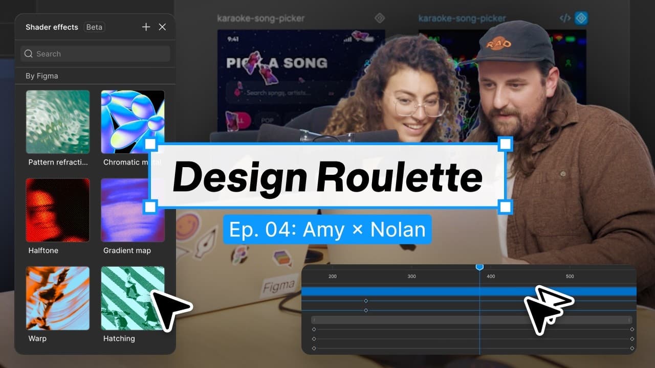Viewport: 655px width, 368px height.
Task: Click the code brackets icon
Action: point(565,18)
